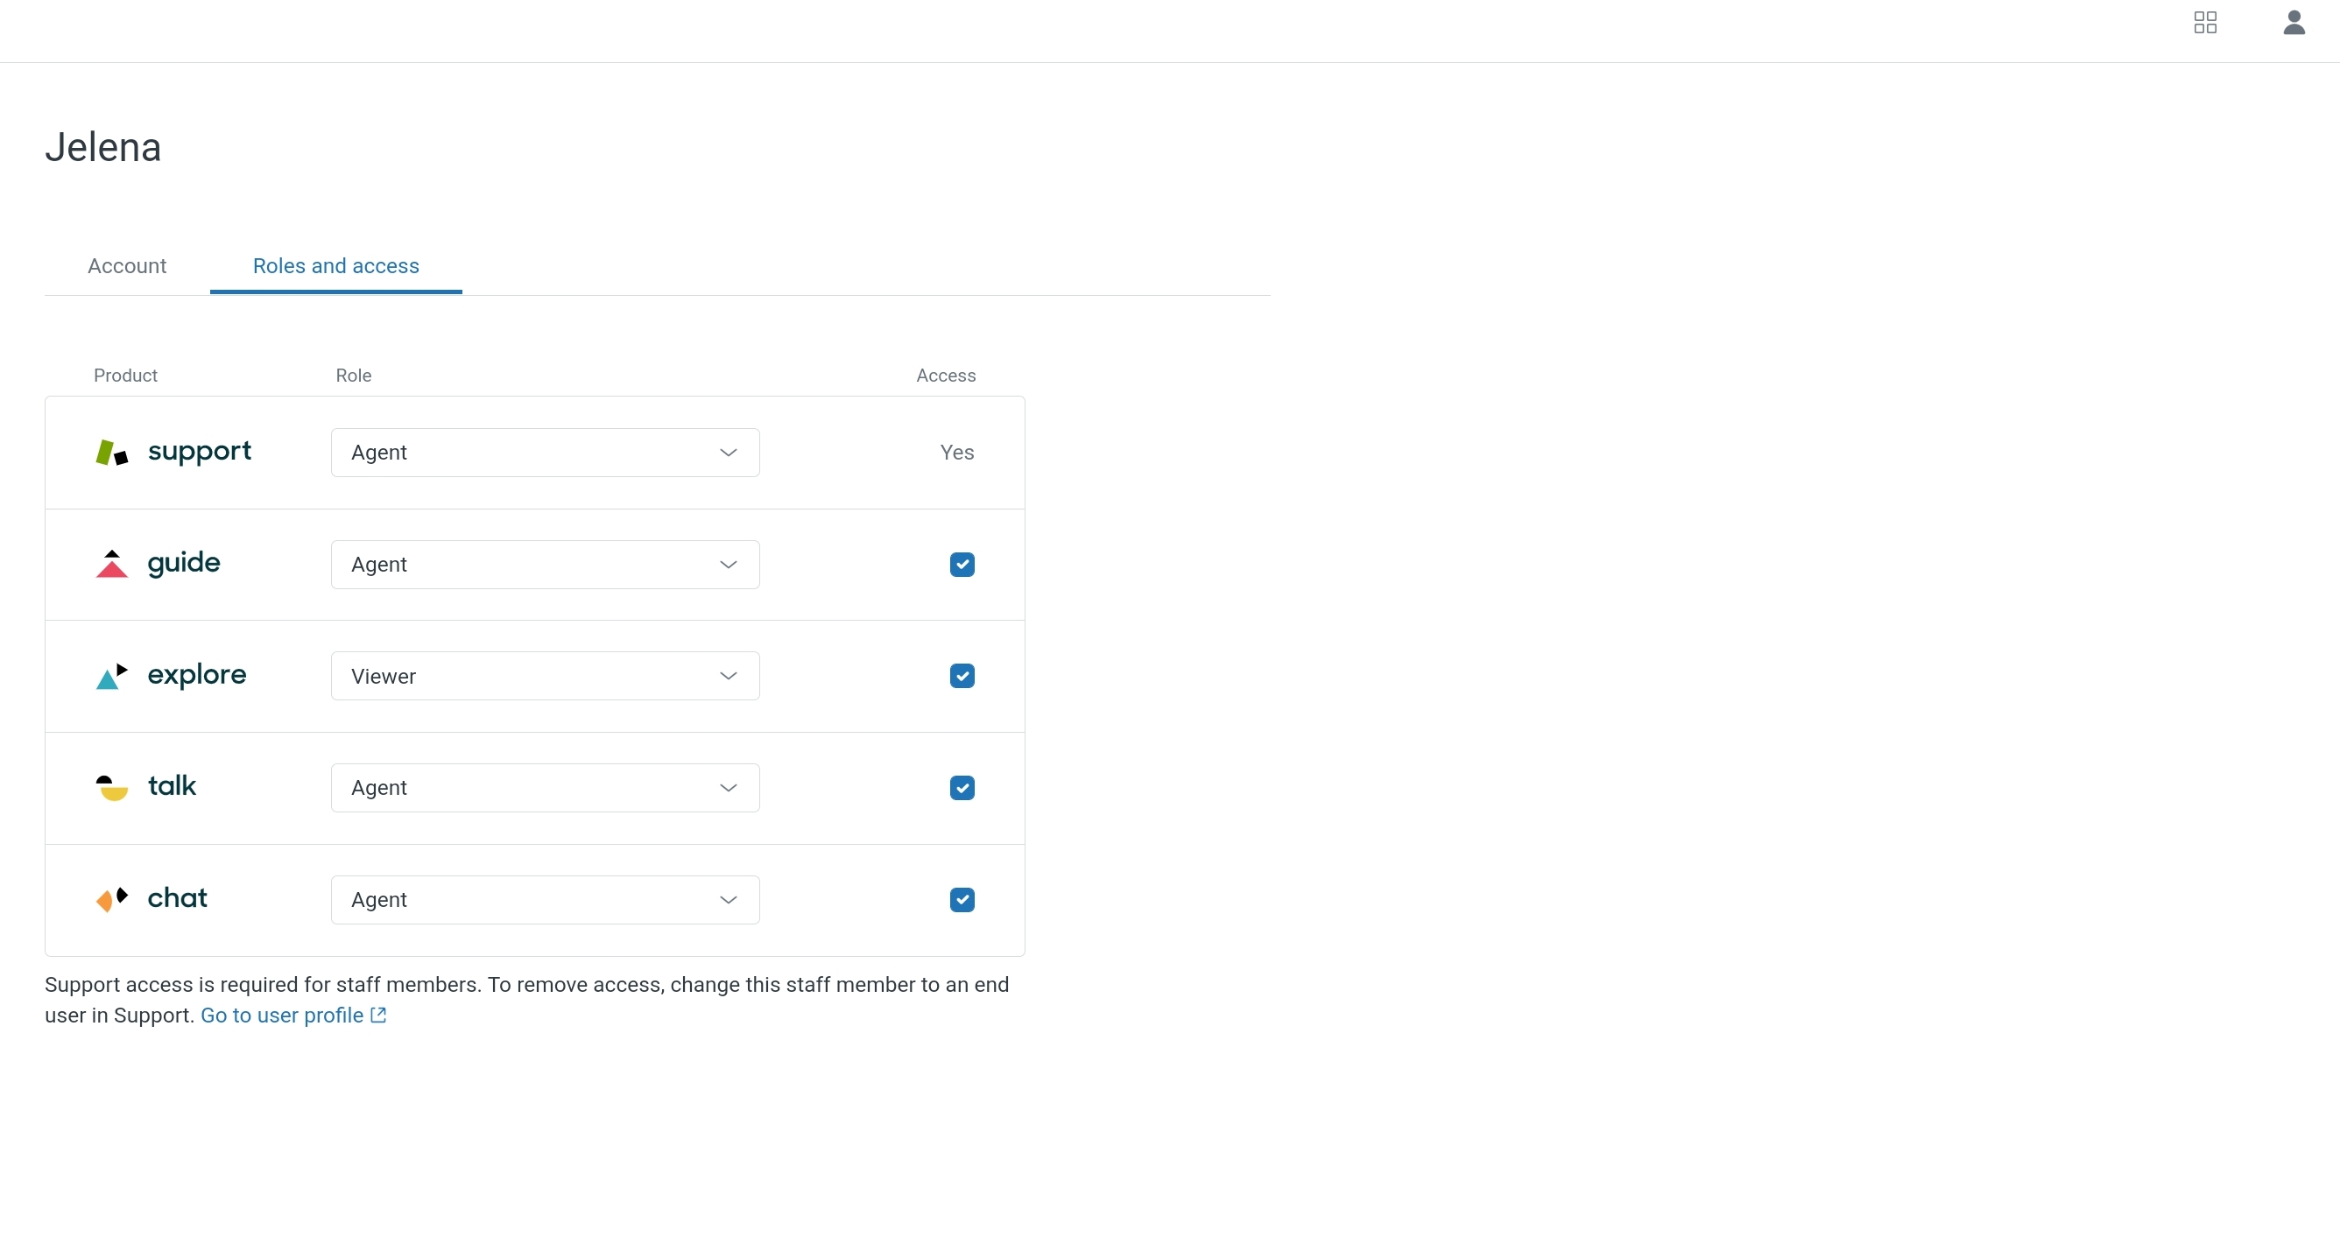Viewport: 2340px width, 1237px height.
Task: Click external link icon beside user profile
Action: (379, 1016)
